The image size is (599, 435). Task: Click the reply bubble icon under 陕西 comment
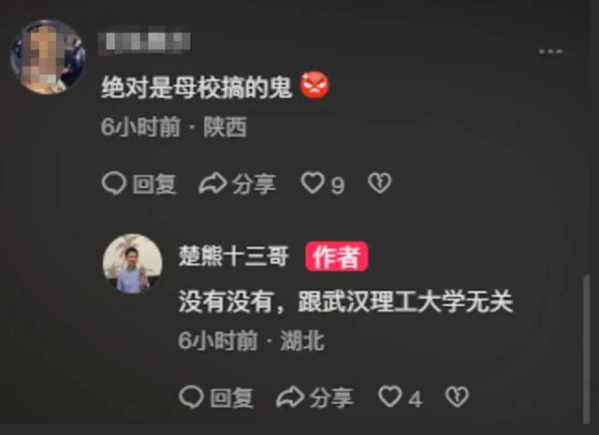pos(114,183)
